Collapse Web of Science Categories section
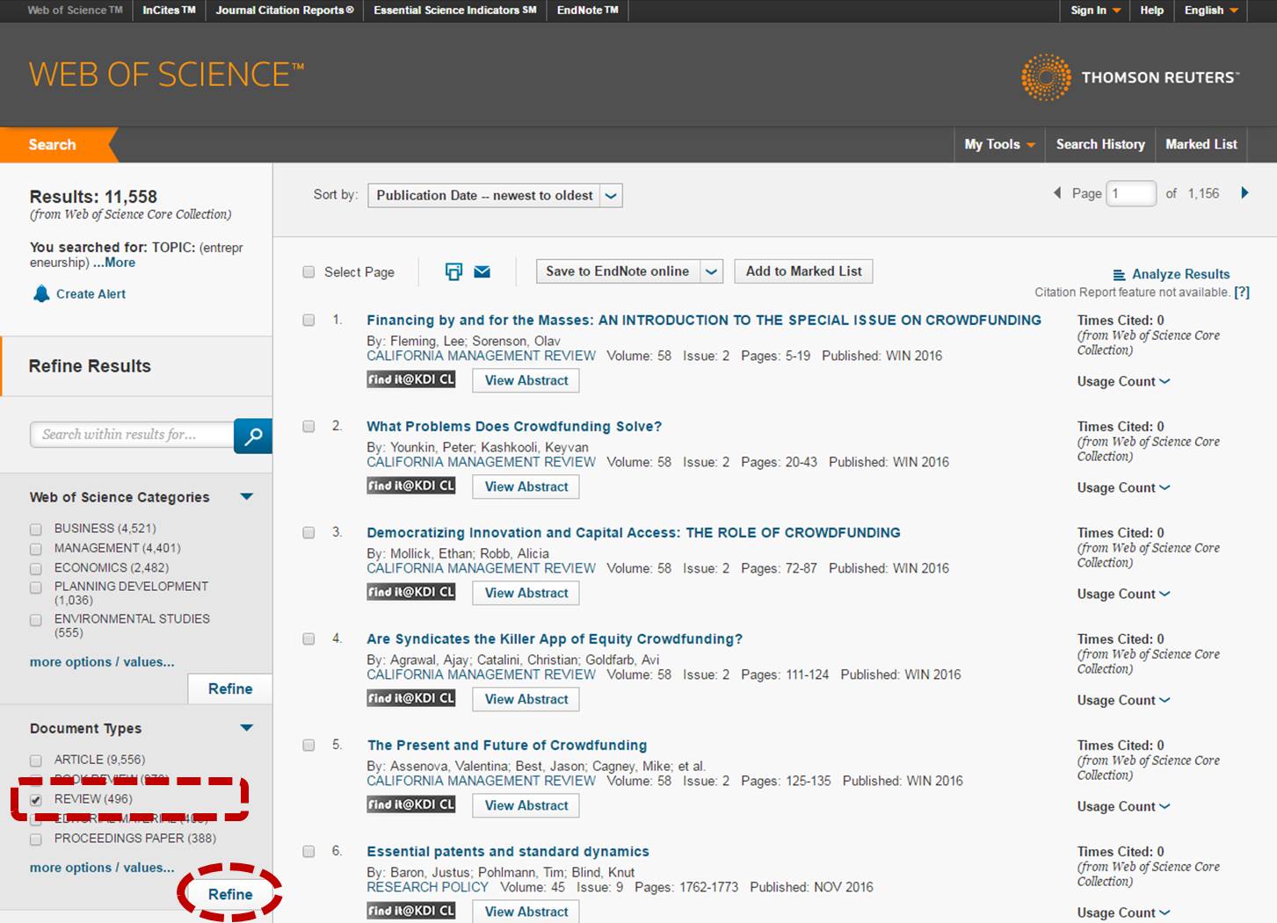Viewport: 1277px width, 923px height. click(247, 497)
